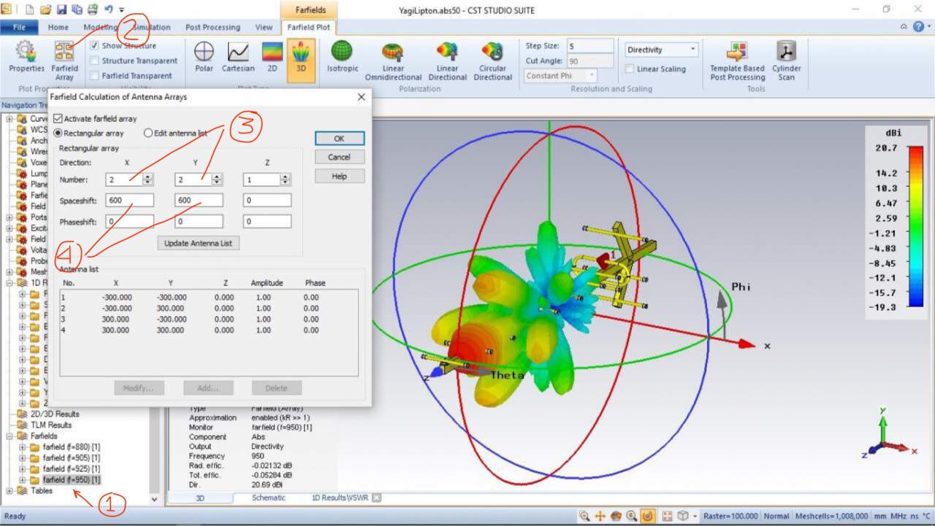The image size is (935, 526).
Task: Select the 2D plot type
Action: 272,57
